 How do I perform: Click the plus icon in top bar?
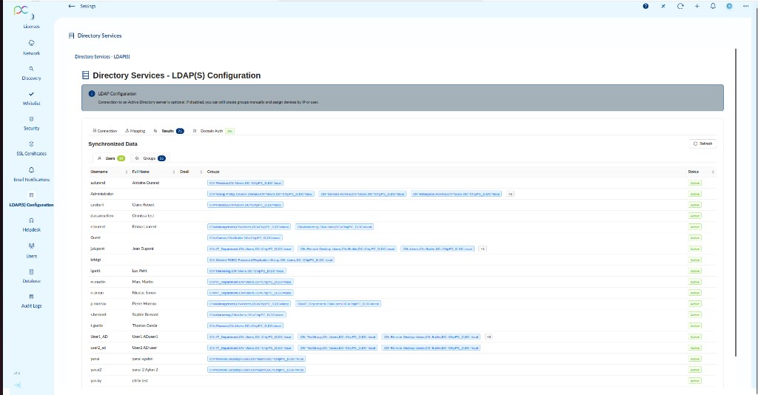click(x=697, y=6)
